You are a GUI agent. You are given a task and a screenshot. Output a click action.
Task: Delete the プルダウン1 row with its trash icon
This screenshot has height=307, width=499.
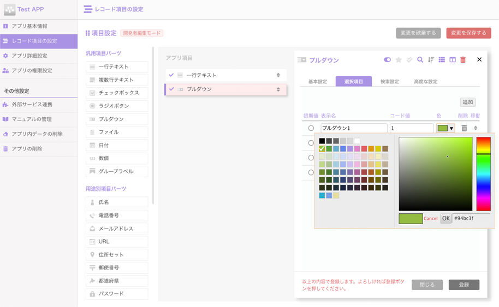click(x=464, y=128)
